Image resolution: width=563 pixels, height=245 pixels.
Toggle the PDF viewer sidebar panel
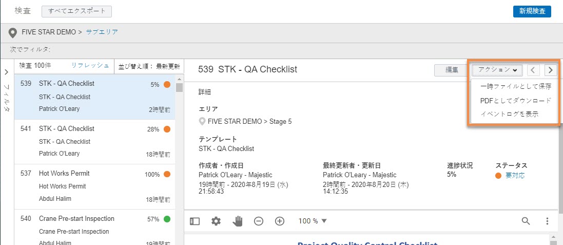point(195,221)
